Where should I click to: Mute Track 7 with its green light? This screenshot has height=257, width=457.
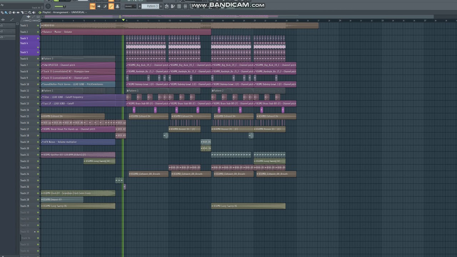(x=38, y=65)
